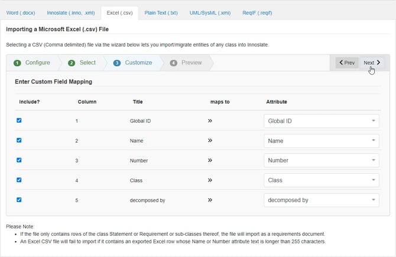Click the double-arrow icon in Global ID row
Screen dimensions: 396x257
tap(210, 121)
